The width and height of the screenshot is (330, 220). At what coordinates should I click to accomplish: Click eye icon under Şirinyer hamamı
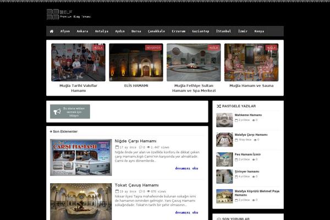click(254, 177)
